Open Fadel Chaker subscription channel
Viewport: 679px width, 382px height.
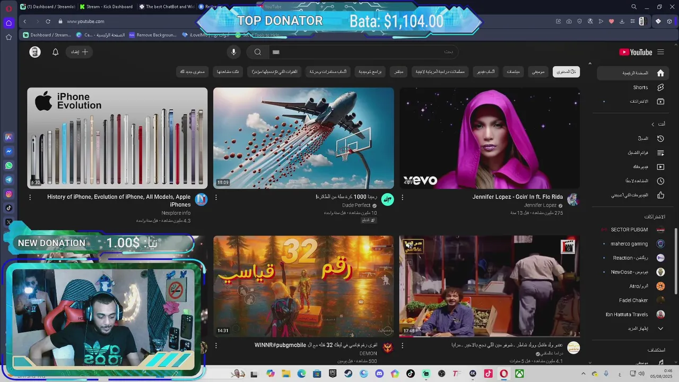633,300
